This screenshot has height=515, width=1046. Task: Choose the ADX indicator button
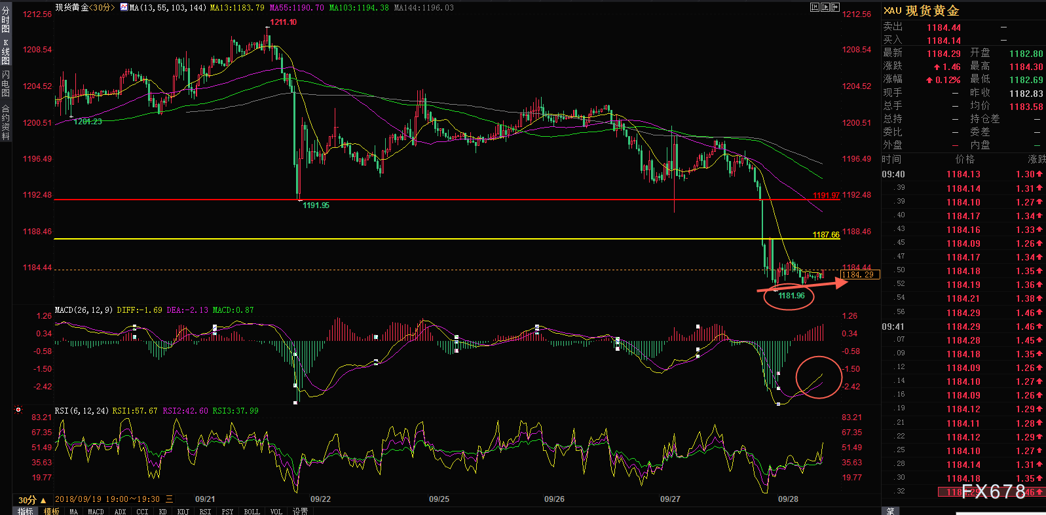coord(120,511)
